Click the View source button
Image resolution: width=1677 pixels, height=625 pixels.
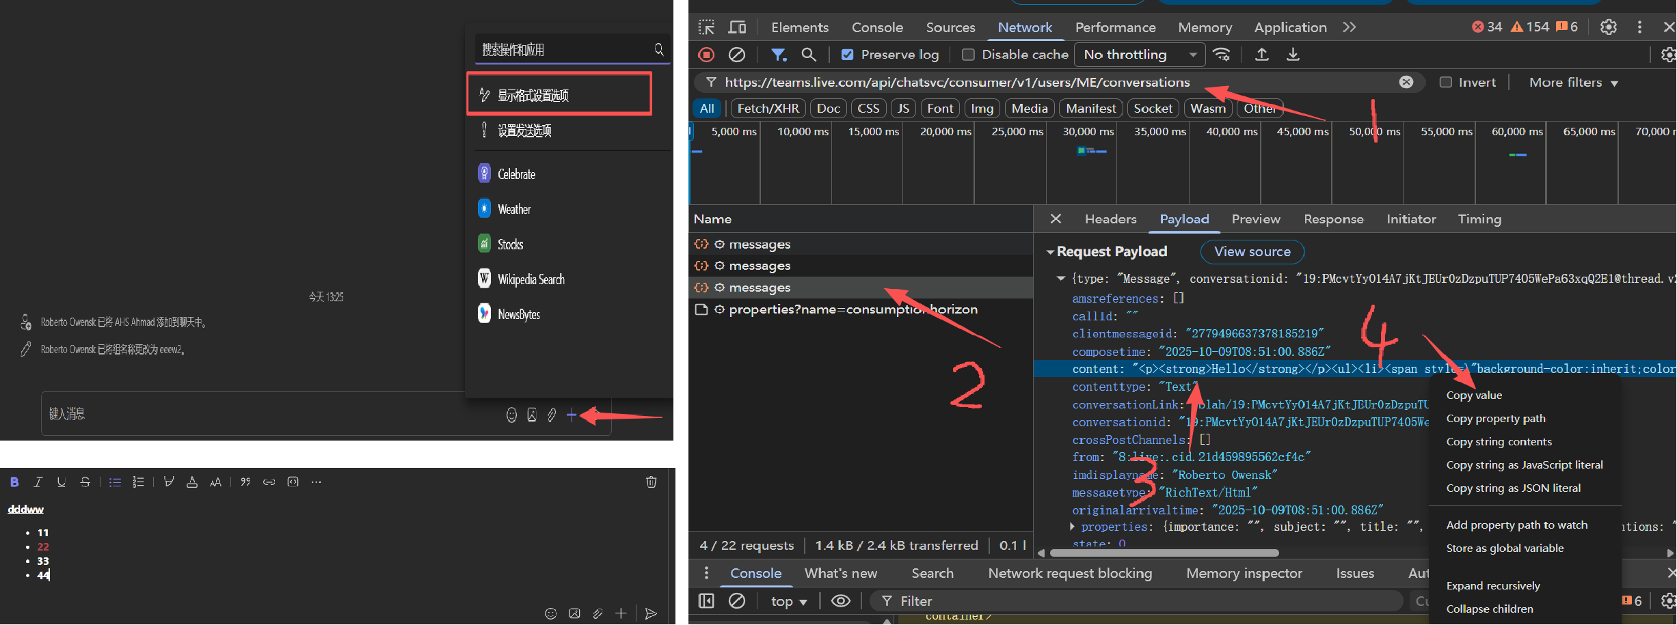point(1252,252)
